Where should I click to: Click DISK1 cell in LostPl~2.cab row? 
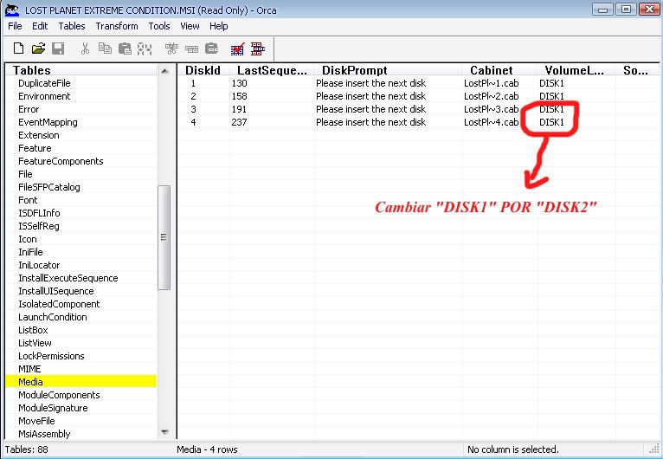[x=552, y=96]
